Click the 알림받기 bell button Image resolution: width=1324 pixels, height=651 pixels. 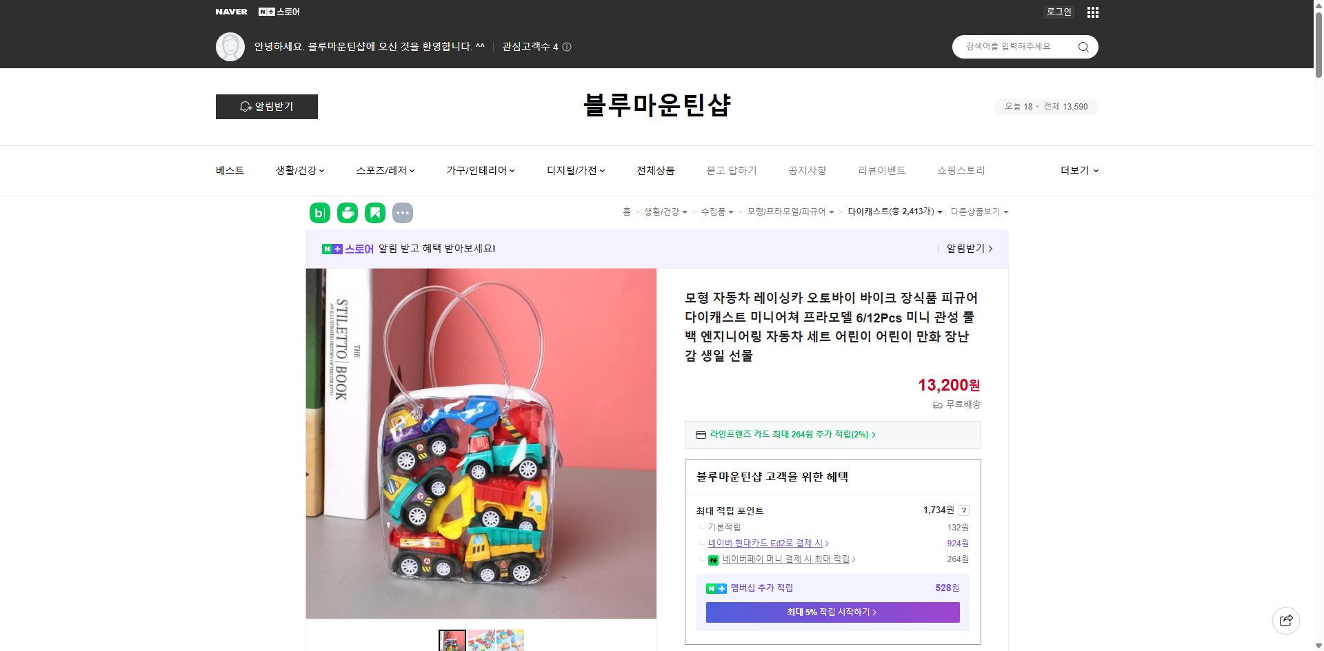tap(266, 107)
